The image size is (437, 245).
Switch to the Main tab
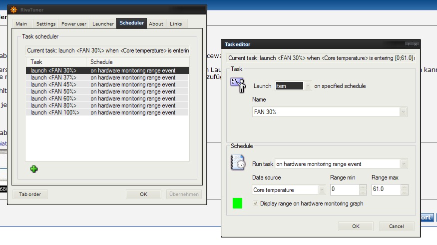(21, 23)
